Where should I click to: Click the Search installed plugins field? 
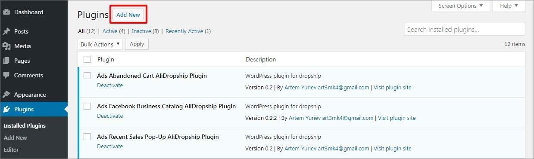(x=465, y=29)
